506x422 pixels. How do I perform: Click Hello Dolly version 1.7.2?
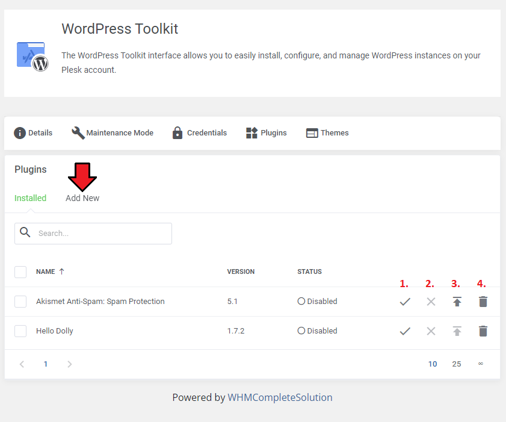(x=236, y=331)
